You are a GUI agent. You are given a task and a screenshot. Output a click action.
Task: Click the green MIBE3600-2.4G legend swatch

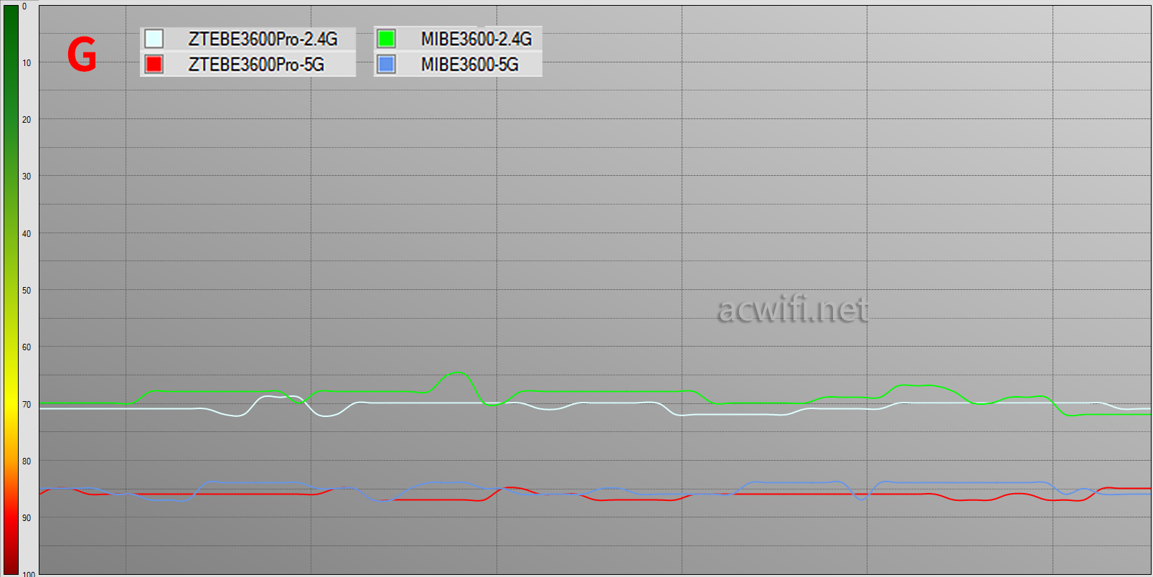pyautogui.click(x=387, y=39)
